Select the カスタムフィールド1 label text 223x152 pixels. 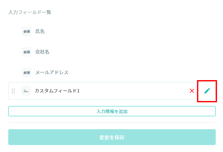pos(57,91)
